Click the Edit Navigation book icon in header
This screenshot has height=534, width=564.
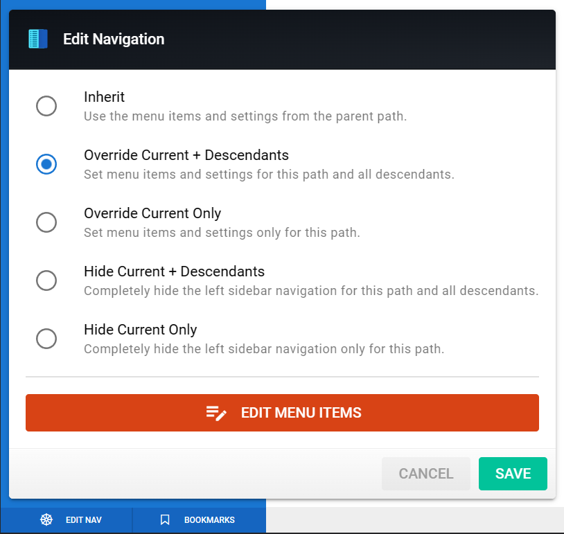click(x=37, y=39)
